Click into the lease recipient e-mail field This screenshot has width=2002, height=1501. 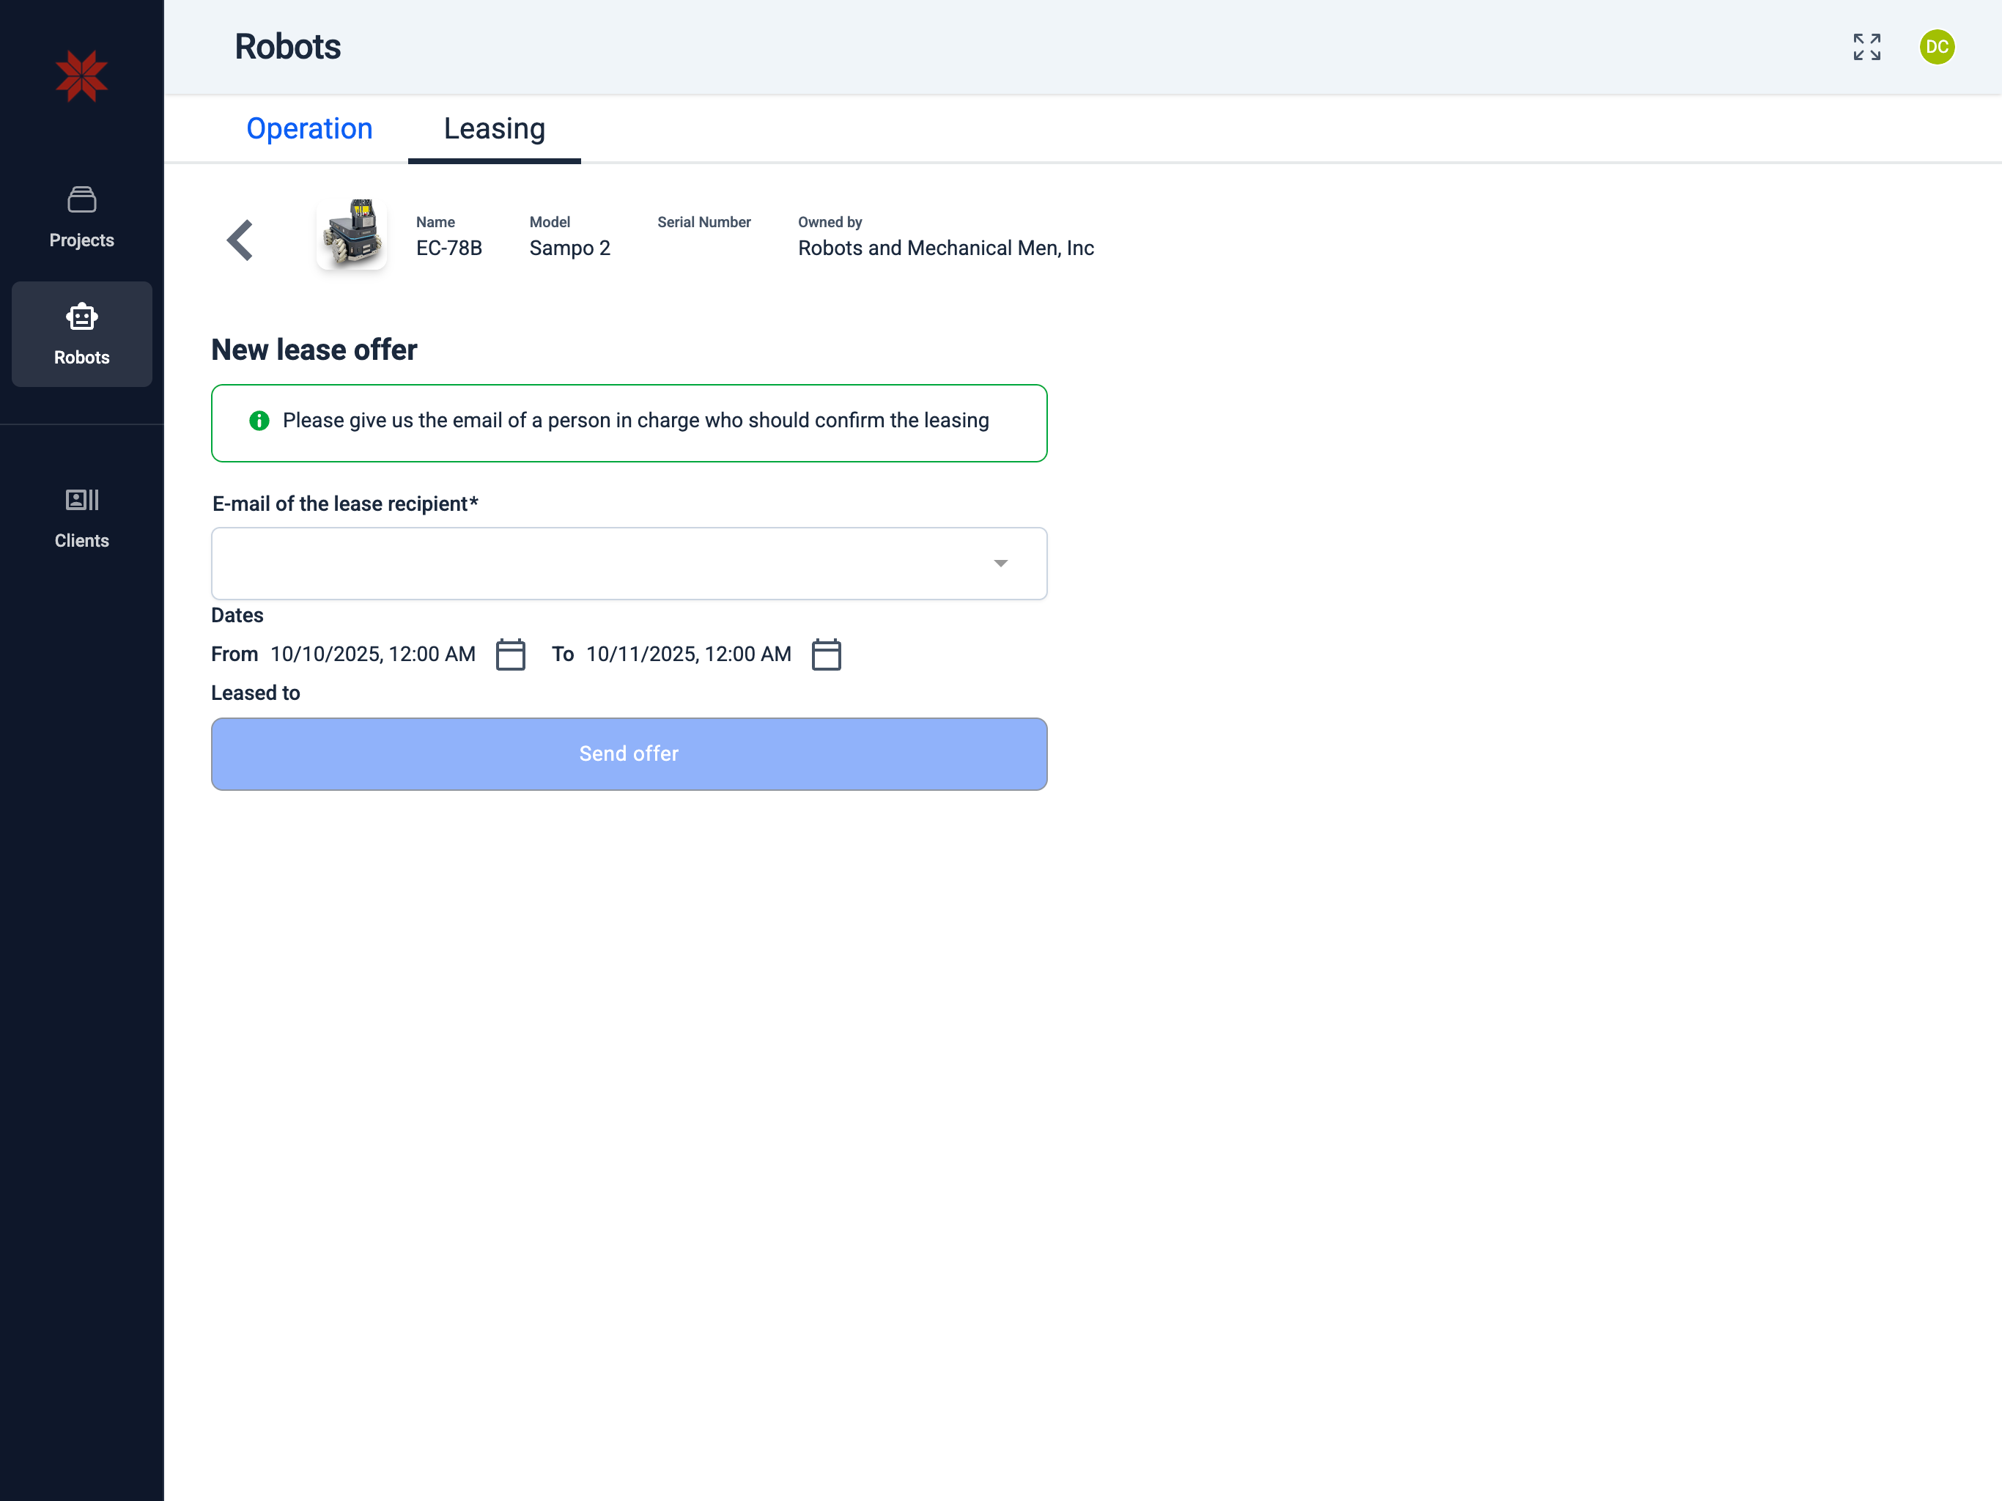[x=597, y=563]
